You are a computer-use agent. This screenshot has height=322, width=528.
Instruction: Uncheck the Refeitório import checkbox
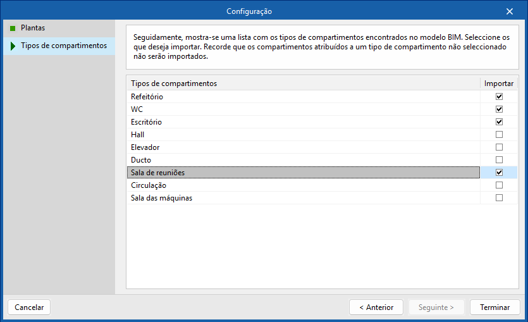499,97
